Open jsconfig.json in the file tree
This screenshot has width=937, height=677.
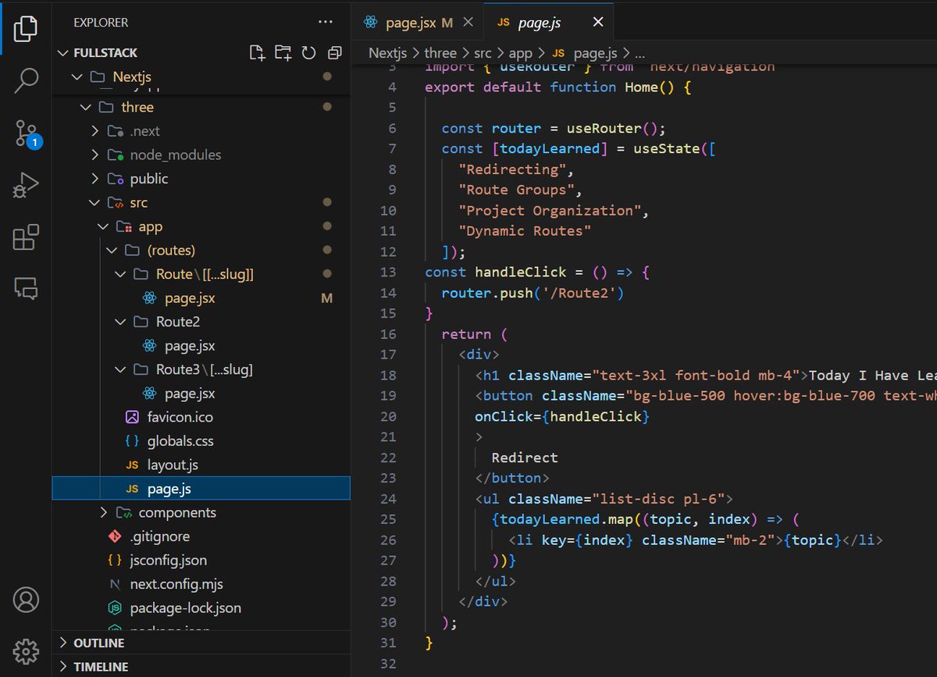tap(201, 560)
